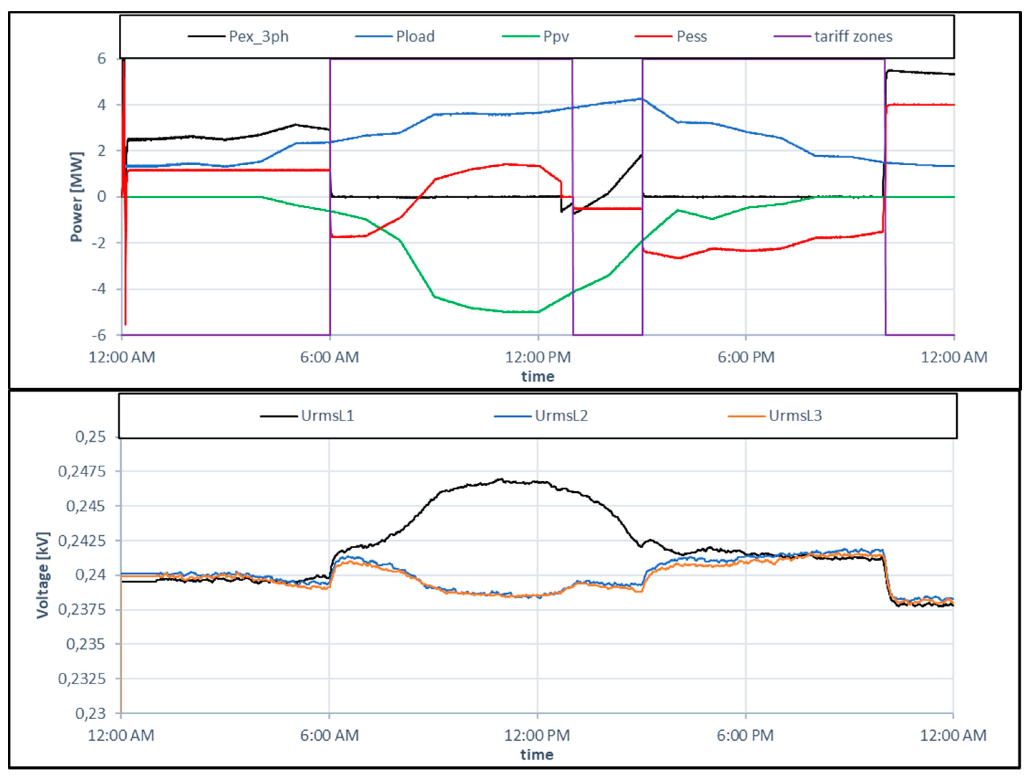Click 6:00 PM label on power chart
1029x778 pixels.
(x=746, y=357)
